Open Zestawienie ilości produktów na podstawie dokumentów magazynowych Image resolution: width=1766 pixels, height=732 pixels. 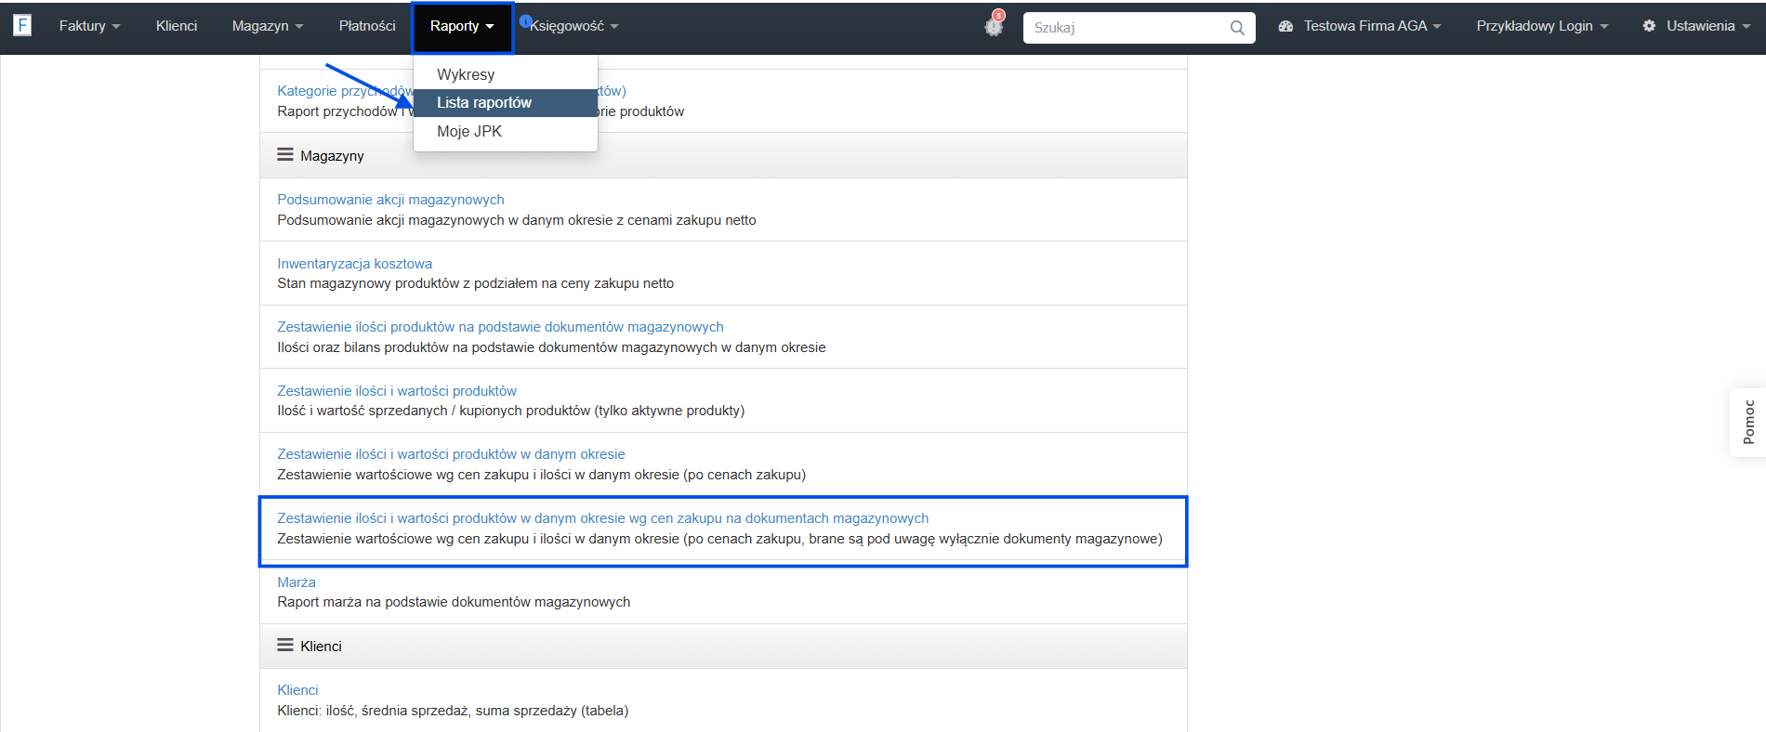point(500,327)
